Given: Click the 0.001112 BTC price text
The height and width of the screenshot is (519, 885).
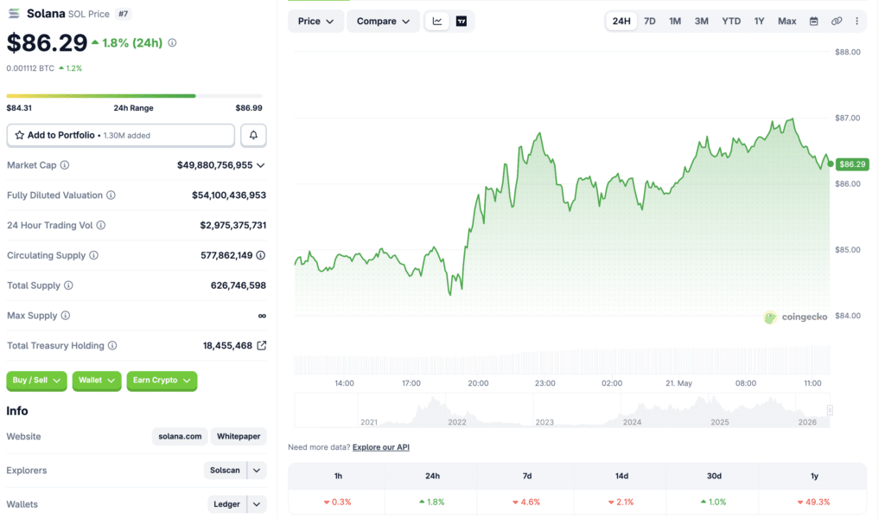Looking at the screenshot, I should pyautogui.click(x=30, y=68).
